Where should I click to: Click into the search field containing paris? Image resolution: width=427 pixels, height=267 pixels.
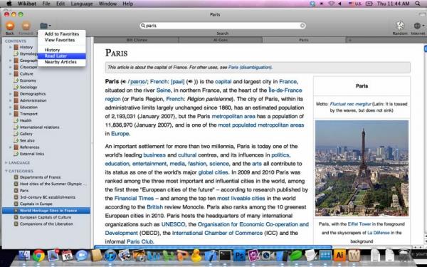(x=222, y=26)
